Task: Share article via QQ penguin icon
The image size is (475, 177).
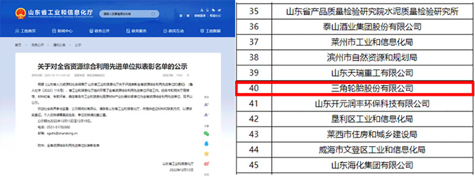Action: (x=207, y=143)
